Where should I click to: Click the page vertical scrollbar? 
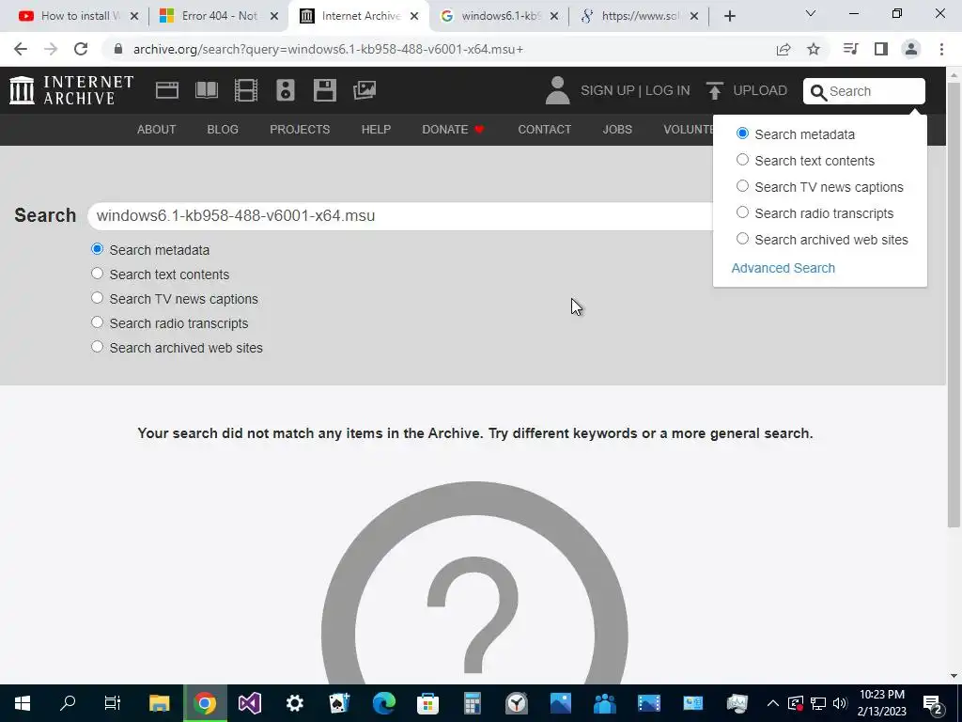pyautogui.click(x=954, y=304)
